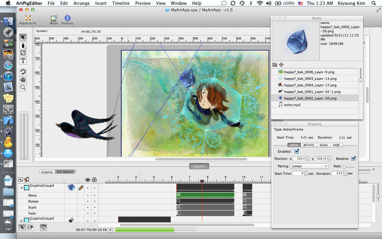Toggle the Enabled checkbox
Screen dimensions: 382x239
297,151
